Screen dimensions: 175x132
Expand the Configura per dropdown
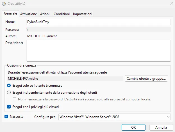point(115,117)
